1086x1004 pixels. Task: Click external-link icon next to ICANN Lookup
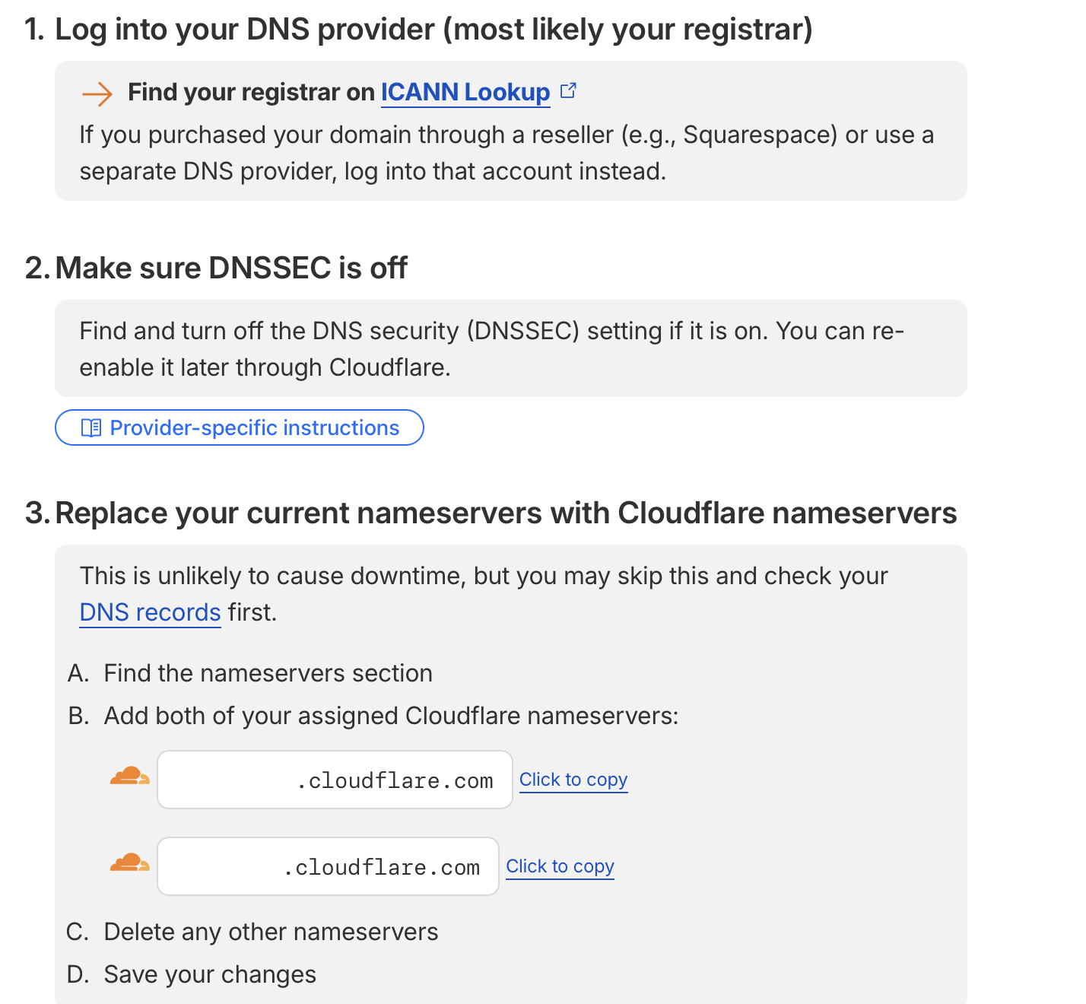click(568, 91)
